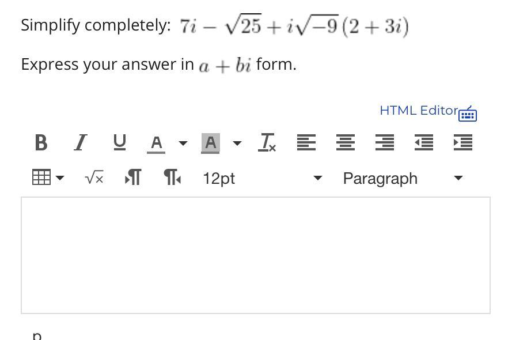The height and width of the screenshot is (340, 512).
Task: Open the 12pt font size dropdown
Action: 262,178
